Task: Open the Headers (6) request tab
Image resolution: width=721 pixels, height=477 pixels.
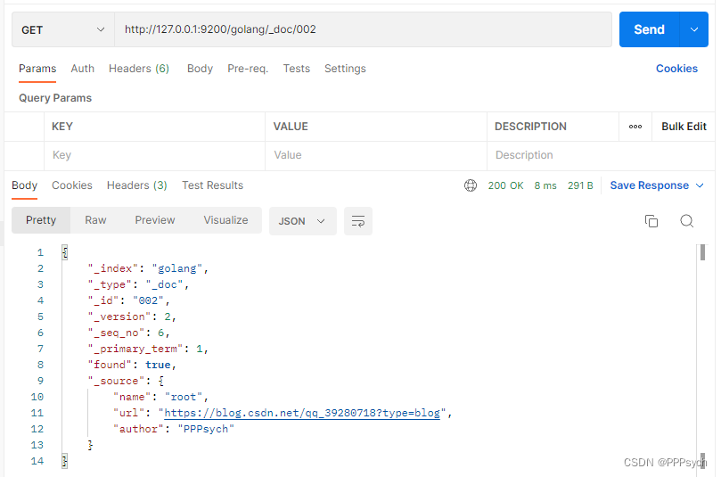Action: pyautogui.click(x=139, y=69)
